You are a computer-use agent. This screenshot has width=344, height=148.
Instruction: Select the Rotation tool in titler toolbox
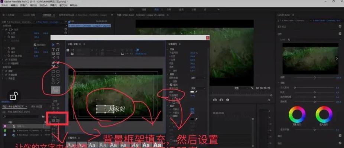tap(58, 45)
